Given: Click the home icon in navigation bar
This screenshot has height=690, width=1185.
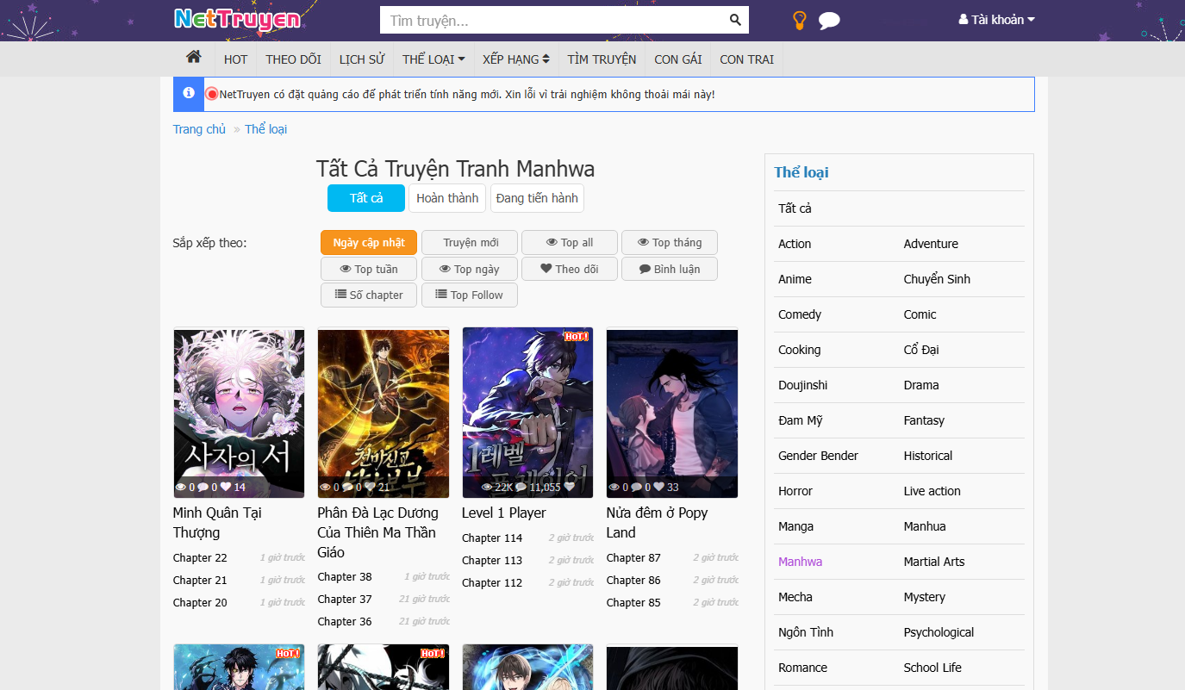Looking at the screenshot, I should pyautogui.click(x=193, y=58).
